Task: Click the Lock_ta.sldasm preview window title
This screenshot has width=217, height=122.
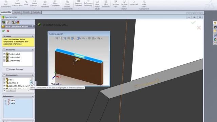Action: coord(56,34)
